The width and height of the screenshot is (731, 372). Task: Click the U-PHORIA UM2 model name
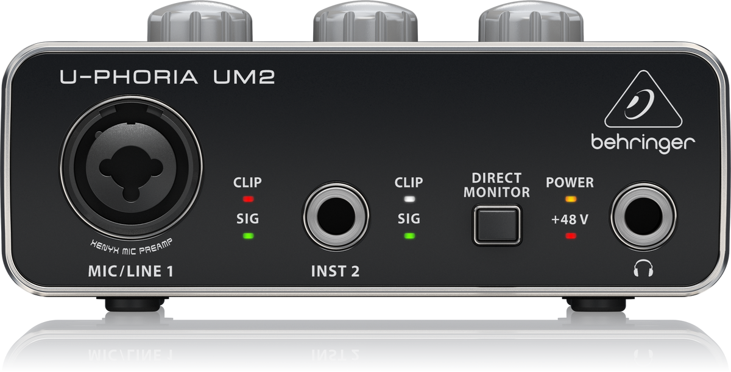pos(168,77)
